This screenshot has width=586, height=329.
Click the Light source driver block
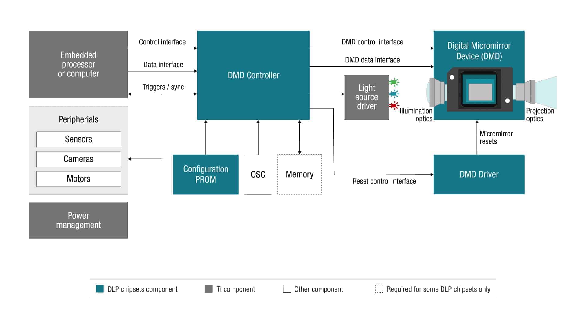tap(367, 97)
